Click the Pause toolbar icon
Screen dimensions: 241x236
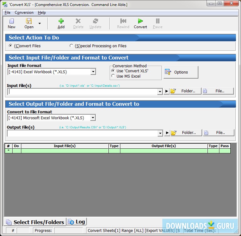click(158, 21)
